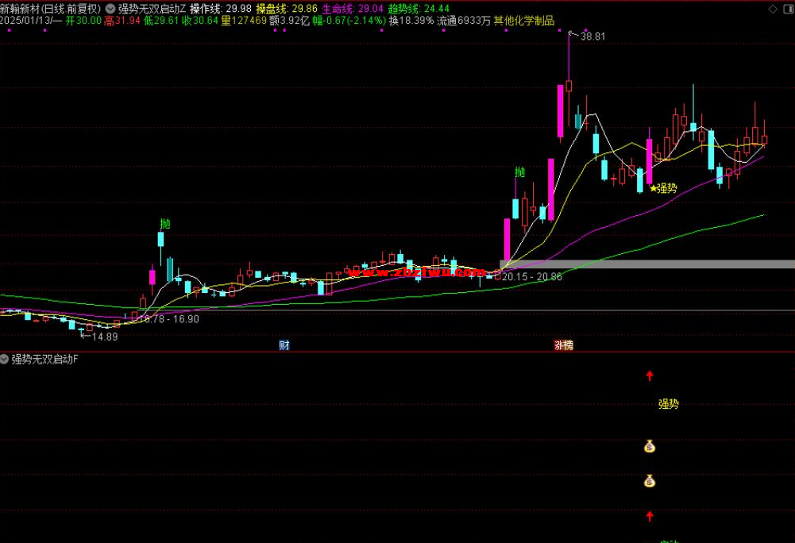Open the sector link 其他化学制品
This screenshot has height=543, width=795.
[x=523, y=21]
